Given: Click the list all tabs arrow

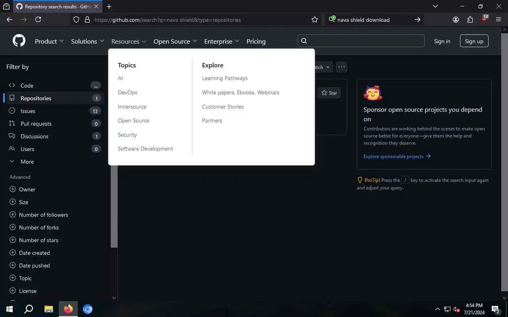Looking at the screenshot, I should 435,6.
